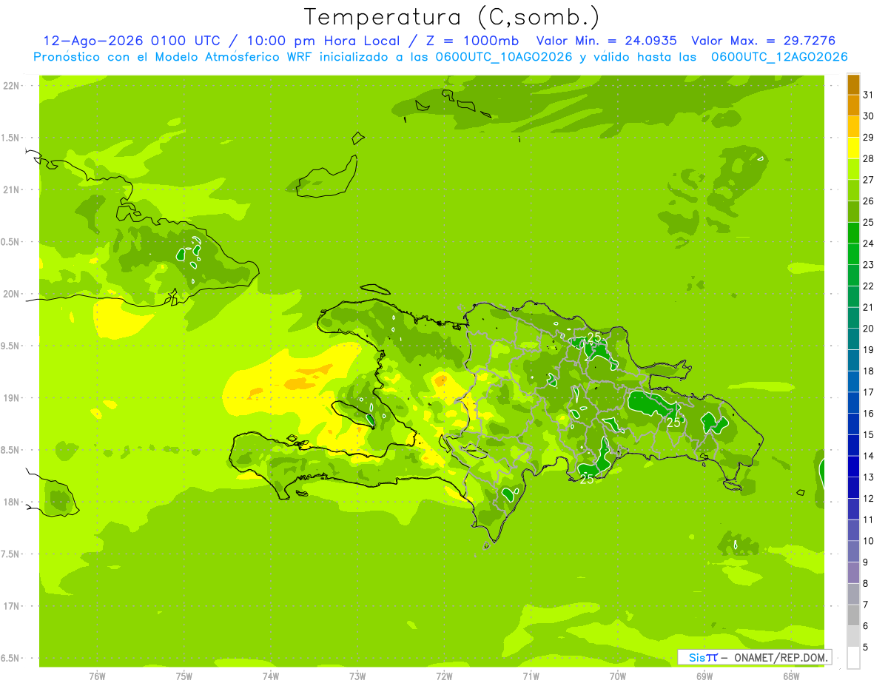Click the '9.5N' latitude axis label

click(11, 346)
